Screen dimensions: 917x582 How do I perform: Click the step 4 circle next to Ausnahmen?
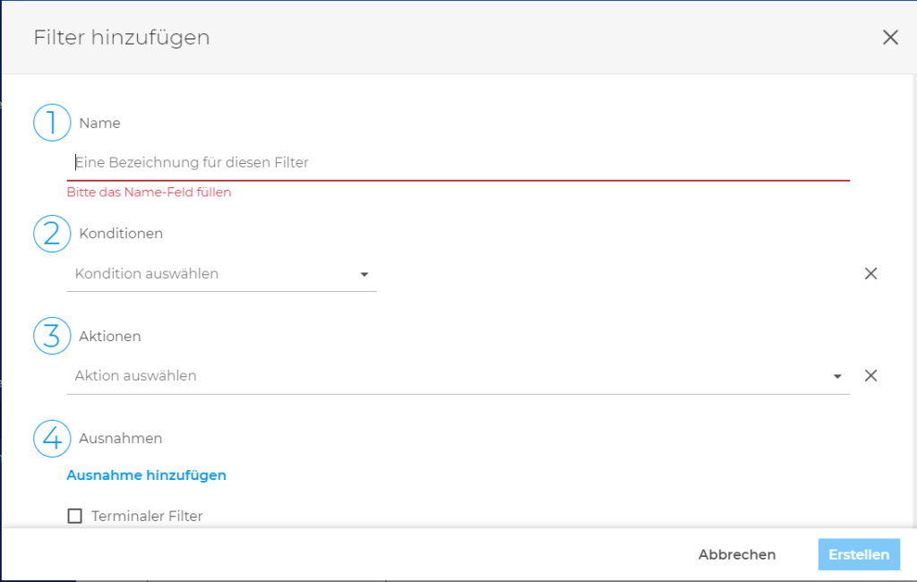51,439
